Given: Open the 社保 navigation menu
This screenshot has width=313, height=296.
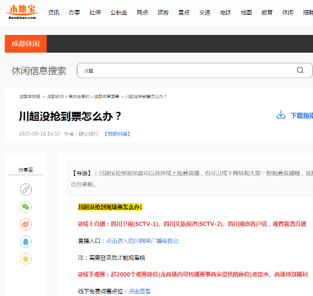Looking at the screenshot, I should pos(95,12).
